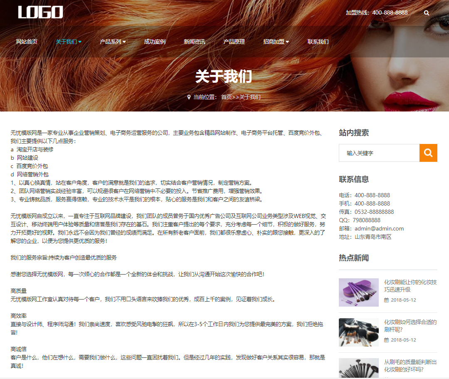The height and width of the screenshot is (379, 449).
Task: Click the 高诚信 subheading
Action: pos(19,349)
